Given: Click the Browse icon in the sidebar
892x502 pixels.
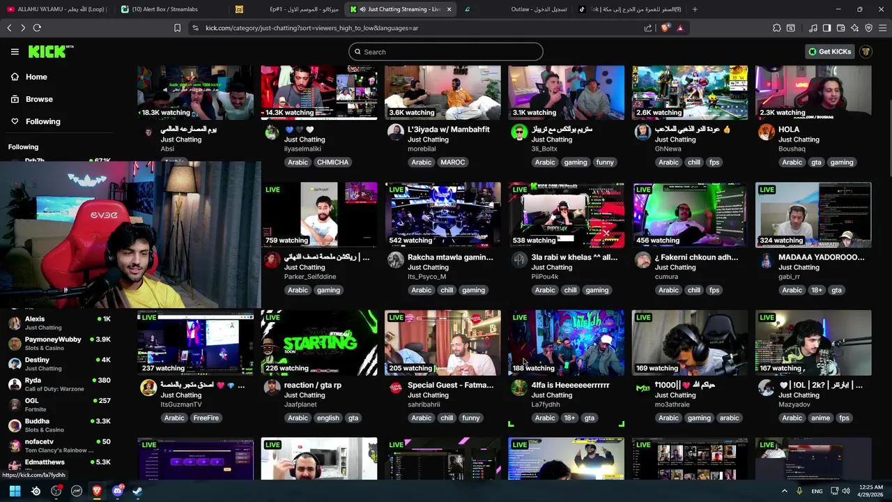Looking at the screenshot, I should tap(15, 99).
